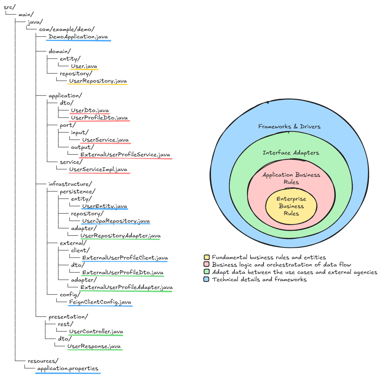
Task: Select the java/ folder entry
Action: [x=35, y=22]
